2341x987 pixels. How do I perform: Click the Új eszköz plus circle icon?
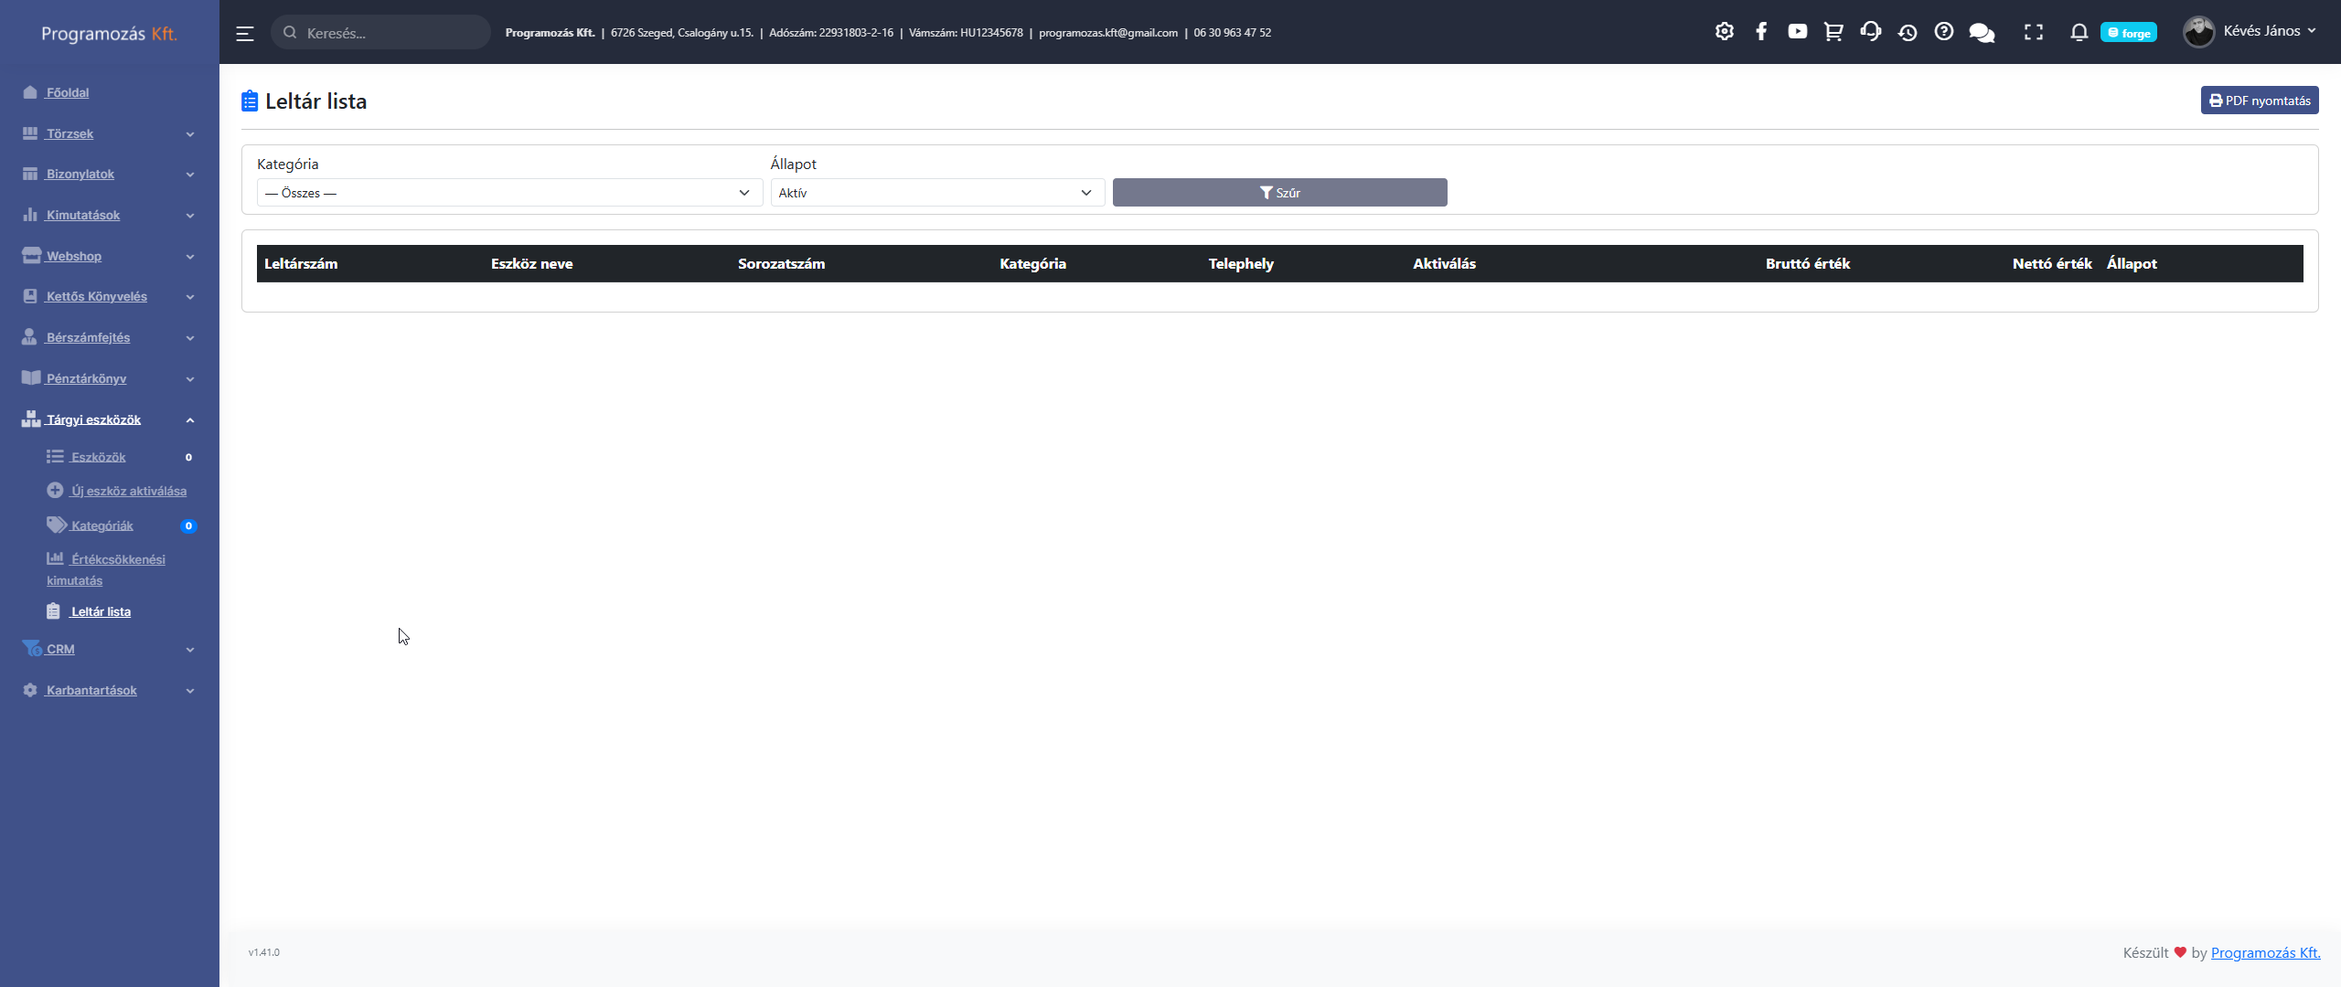point(55,490)
